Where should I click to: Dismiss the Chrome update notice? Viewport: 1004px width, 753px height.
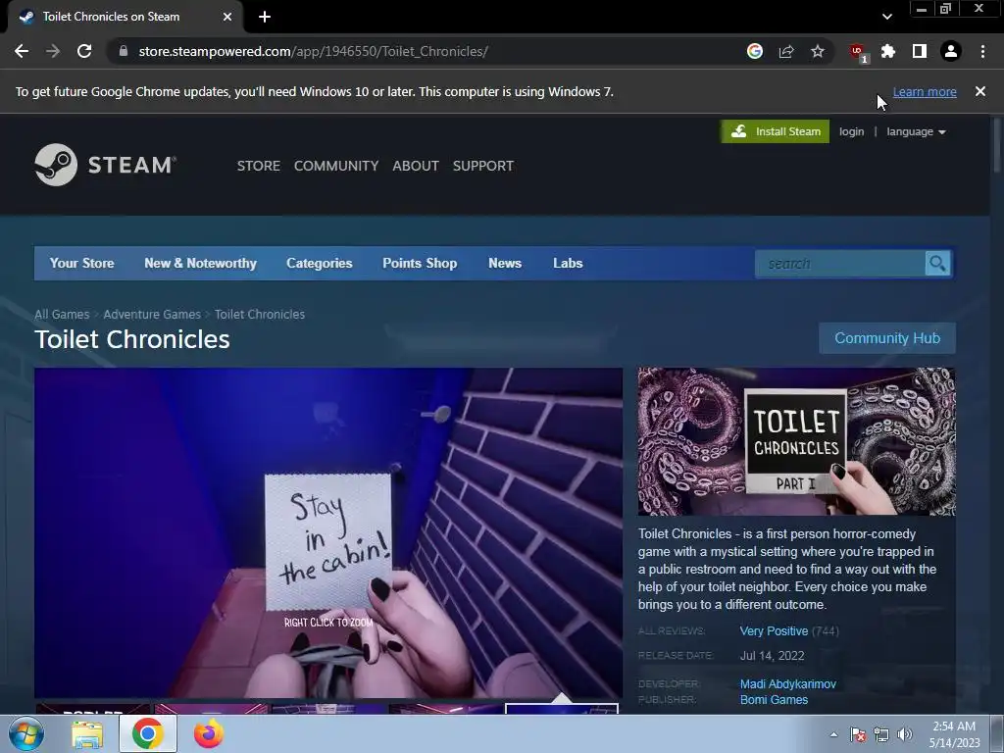point(980,91)
